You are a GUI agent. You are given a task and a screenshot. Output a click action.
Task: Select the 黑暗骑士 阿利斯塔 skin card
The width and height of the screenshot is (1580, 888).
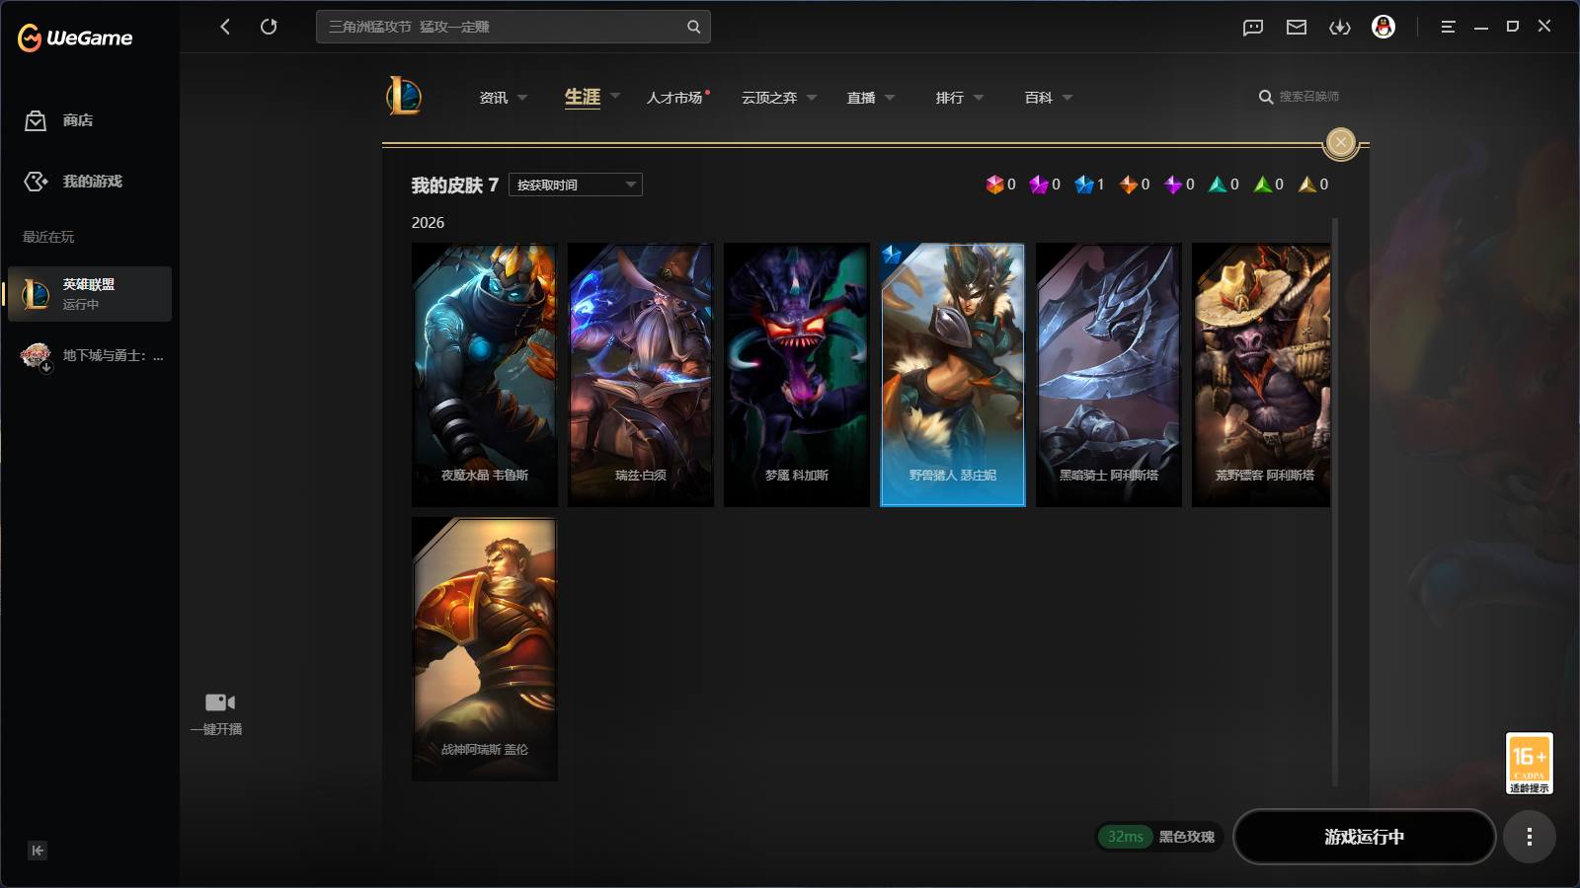tap(1109, 375)
